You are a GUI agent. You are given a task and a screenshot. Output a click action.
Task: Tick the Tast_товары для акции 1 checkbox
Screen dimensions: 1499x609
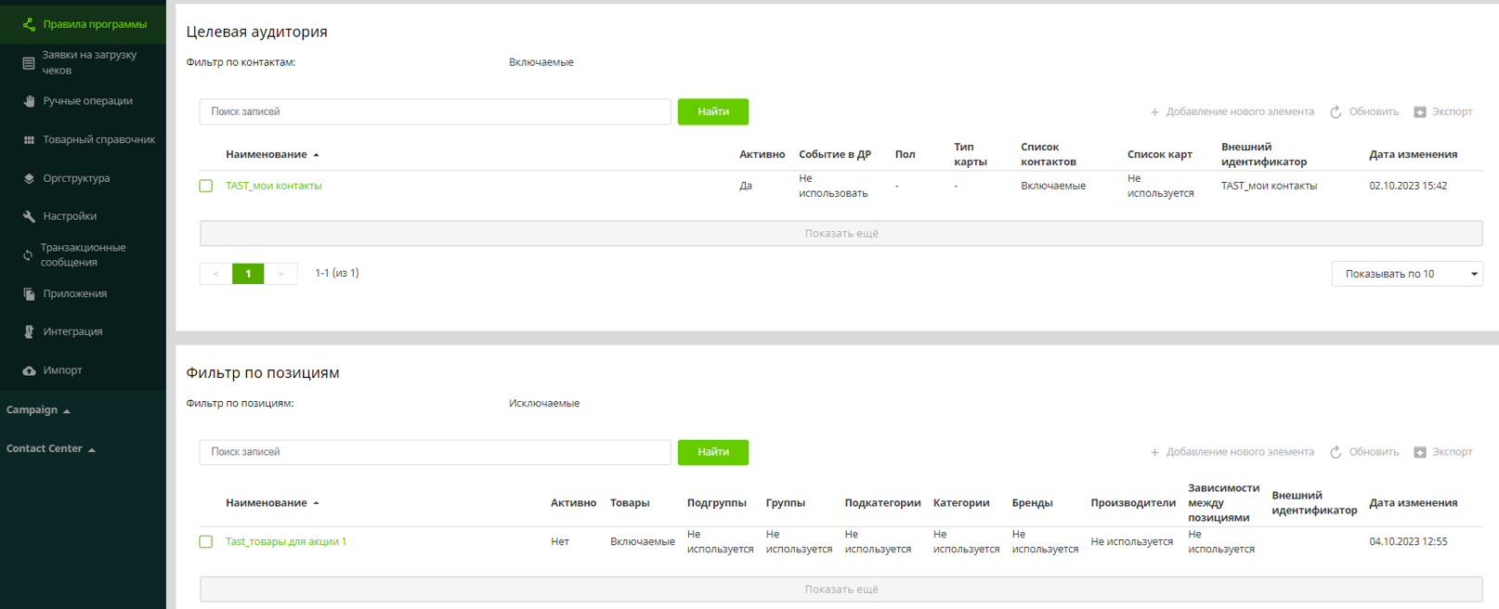point(206,542)
